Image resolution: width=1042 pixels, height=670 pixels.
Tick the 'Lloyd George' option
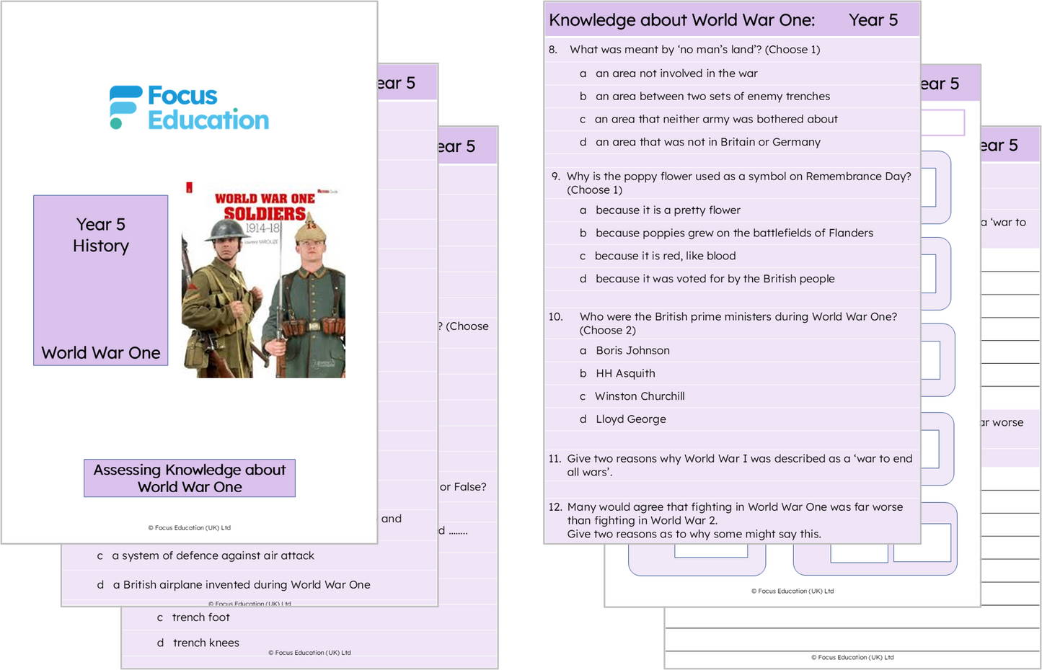point(630,419)
